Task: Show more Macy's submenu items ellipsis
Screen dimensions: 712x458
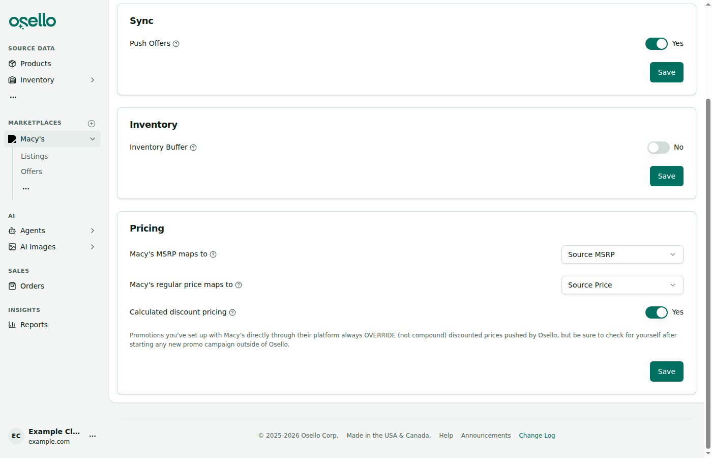Action: coord(26,188)
